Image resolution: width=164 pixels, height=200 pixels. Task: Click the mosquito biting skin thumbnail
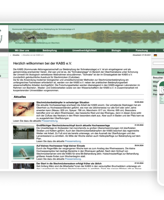24,109
